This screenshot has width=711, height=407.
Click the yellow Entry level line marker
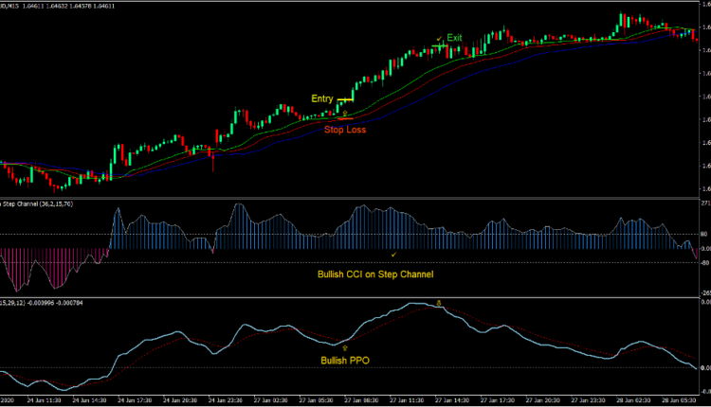click(346, 99)
